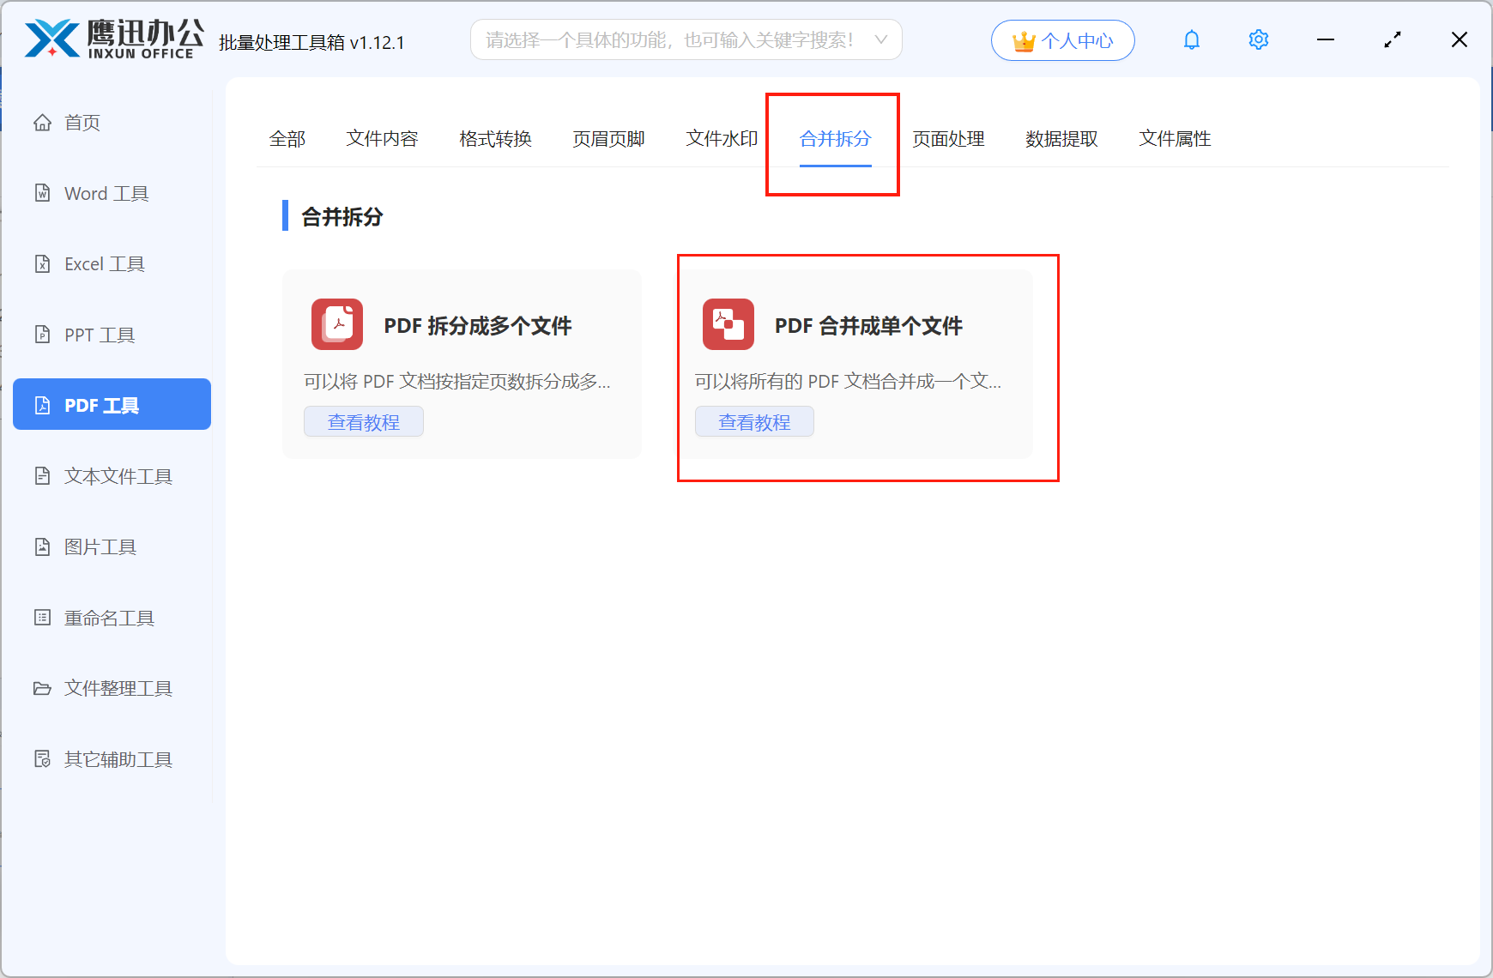The height and width of the screenshot is (978, 1493).
Task: View tutorial for PDF split tool
Action: [364, 422]
